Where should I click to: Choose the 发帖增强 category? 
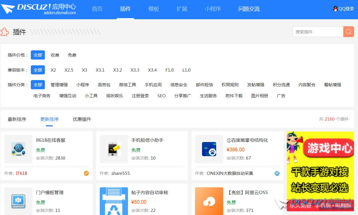click(256, 85)
